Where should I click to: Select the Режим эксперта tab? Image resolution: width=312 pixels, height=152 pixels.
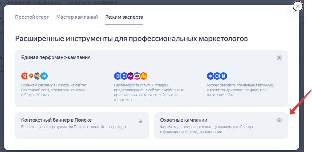pyautogui.click(x=124, y=17)
